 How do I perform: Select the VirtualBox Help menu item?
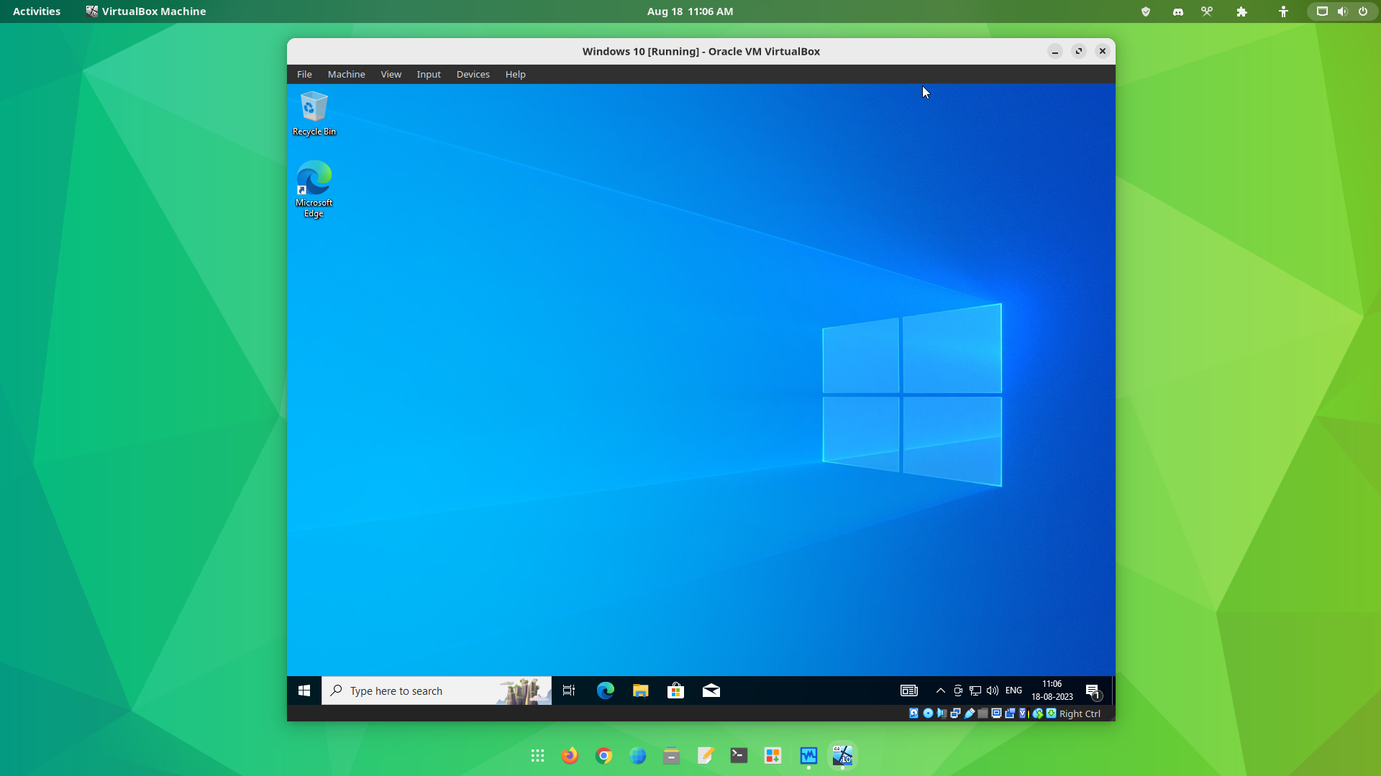[515, 74]
